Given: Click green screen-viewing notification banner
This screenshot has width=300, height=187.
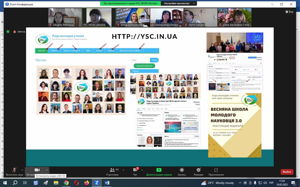Looking at the screenshot, I should pos(130,4).
